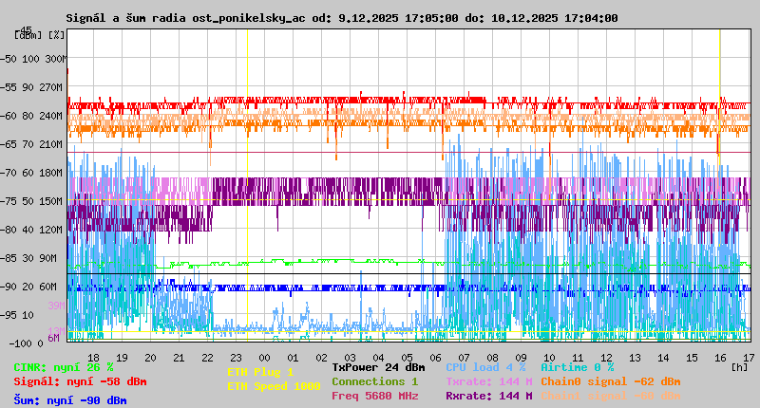Screen dimensions: 760x408
Task: Click the [dBm] unit label on y-axis
Action: click(x=27, y=34)
